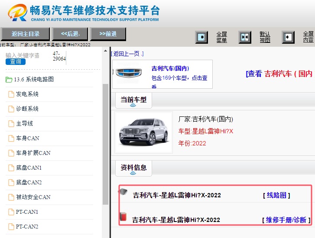Click the Chang Yi platform logo
The width and height of the screenshot is (315, 238).
pos(17,13)
